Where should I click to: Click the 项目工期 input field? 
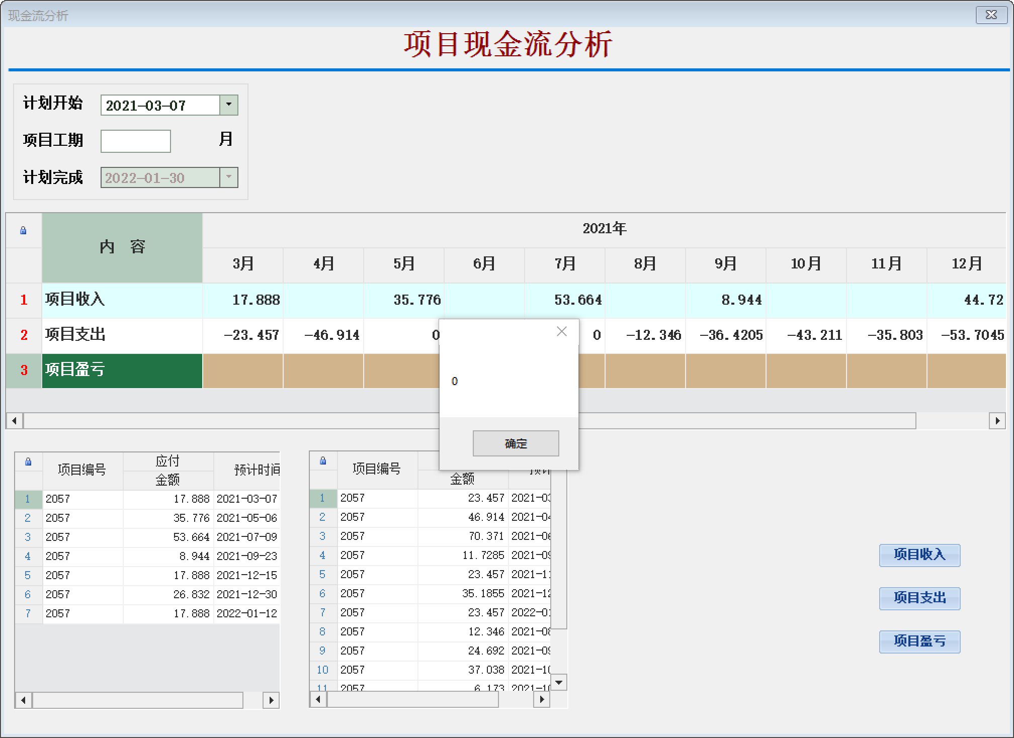point(136,141)
